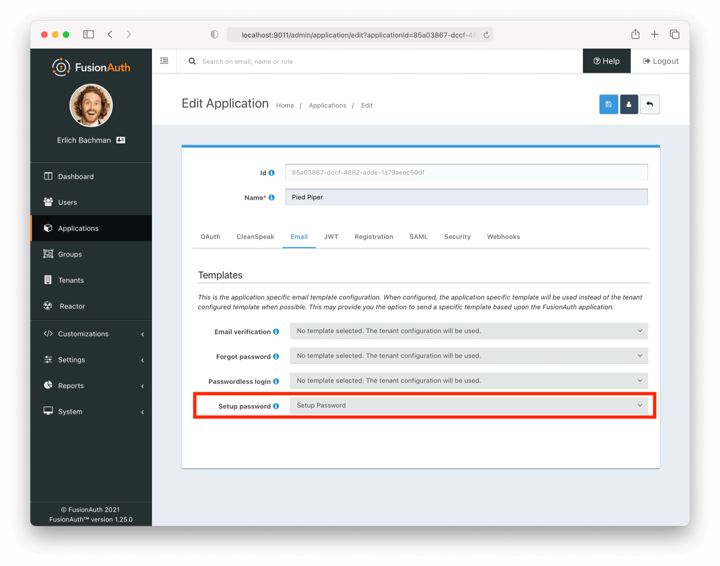Click the Safari tab overview icon

click(674, 34)
